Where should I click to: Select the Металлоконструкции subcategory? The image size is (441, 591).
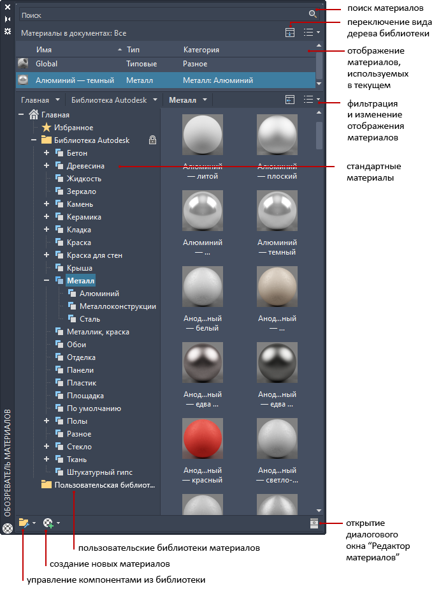point(112,306)
